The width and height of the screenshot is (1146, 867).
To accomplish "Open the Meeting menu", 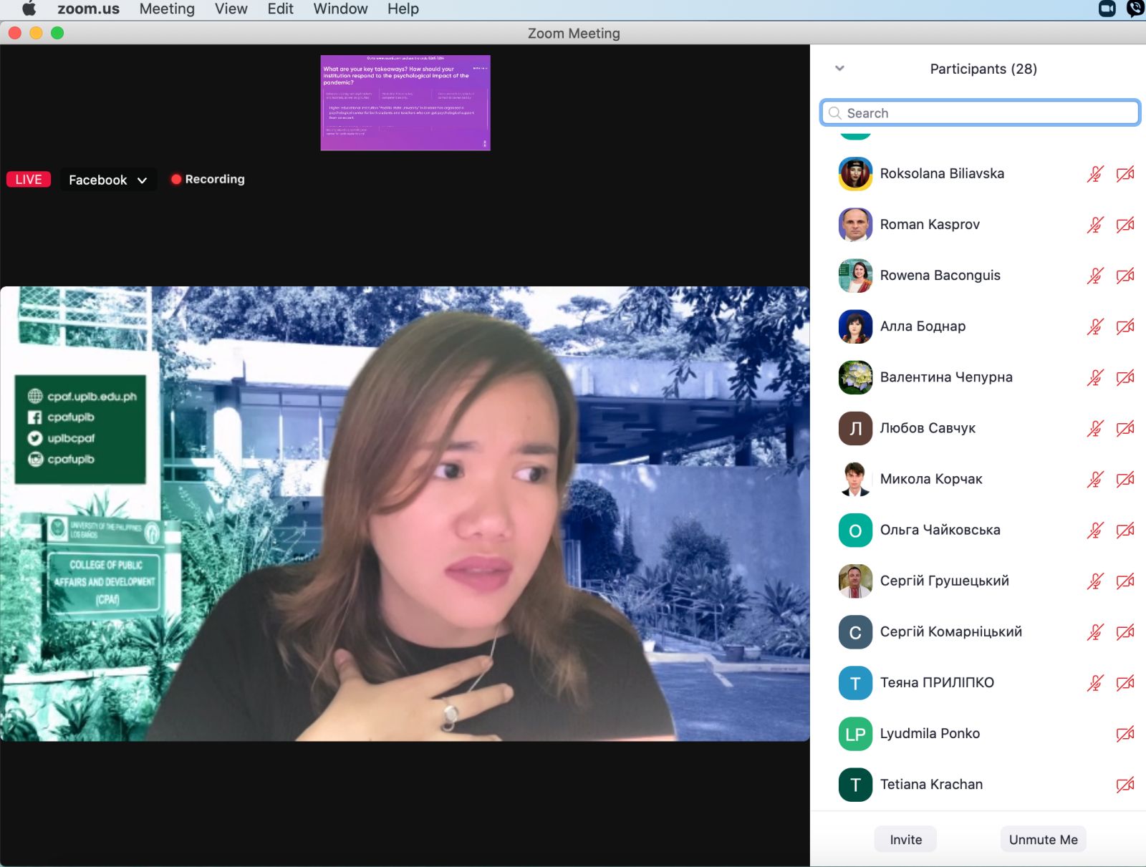I will tap(167, 9).
